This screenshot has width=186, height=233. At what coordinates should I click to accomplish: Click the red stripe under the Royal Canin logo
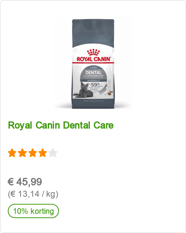tap(93, 63)
